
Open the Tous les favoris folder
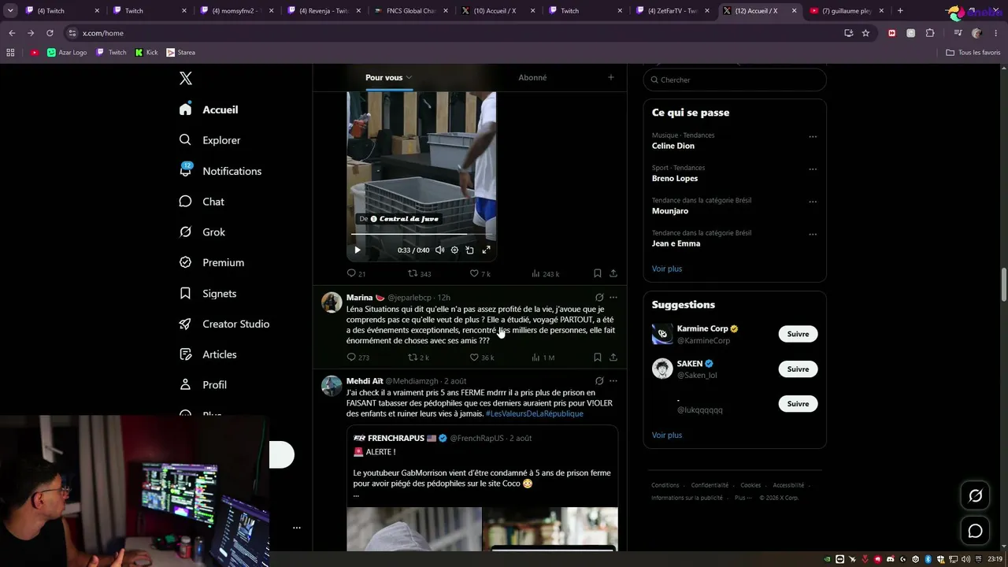pos(973,53)
